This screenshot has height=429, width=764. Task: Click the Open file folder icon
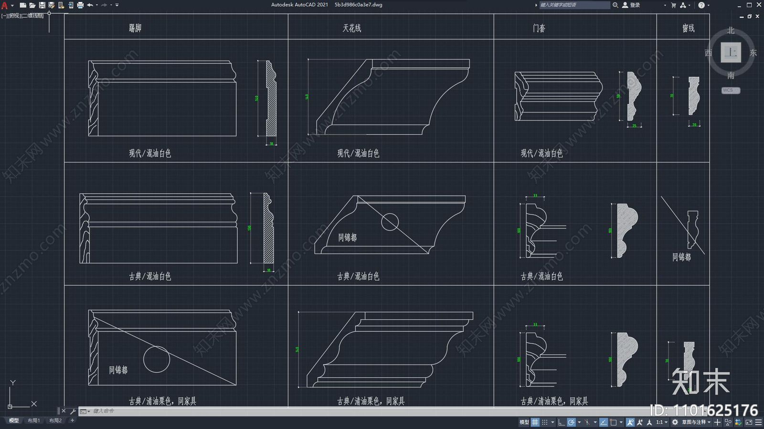[x=32, y=5]
